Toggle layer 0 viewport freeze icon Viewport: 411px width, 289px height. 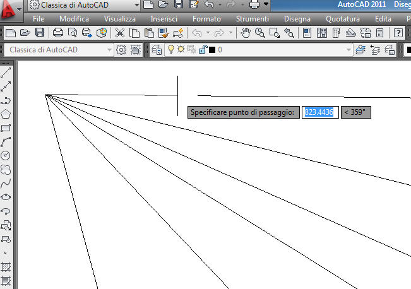(191, 49)
